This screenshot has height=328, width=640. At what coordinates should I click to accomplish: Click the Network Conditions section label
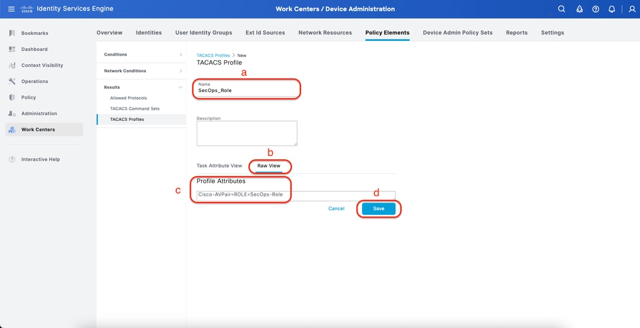(125, 71)
